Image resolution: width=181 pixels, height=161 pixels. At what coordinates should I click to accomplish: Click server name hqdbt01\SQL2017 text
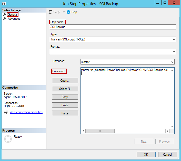(x=15, y=97)
